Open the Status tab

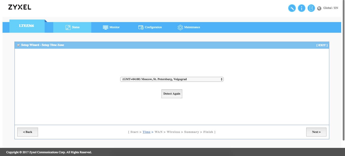(x=72, y=27)
